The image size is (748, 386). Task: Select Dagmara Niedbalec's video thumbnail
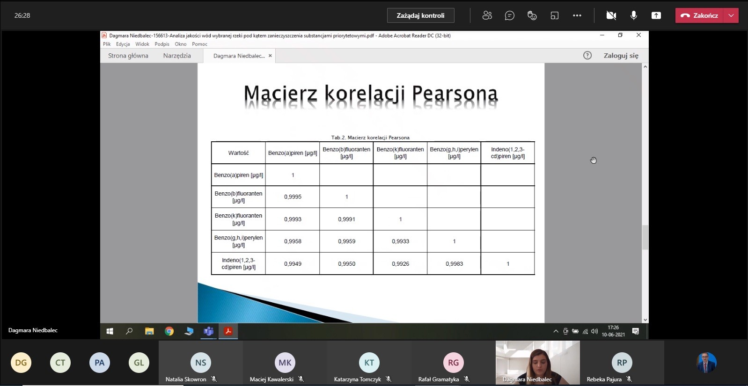(x=537, y=362)
